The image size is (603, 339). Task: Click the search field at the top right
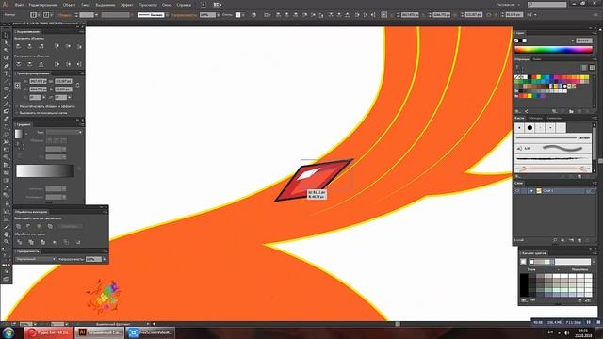[x=546, y=4]
